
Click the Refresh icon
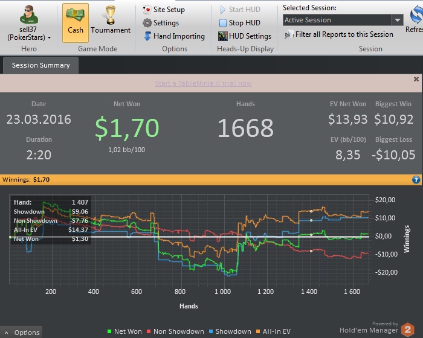coord(416,15)
